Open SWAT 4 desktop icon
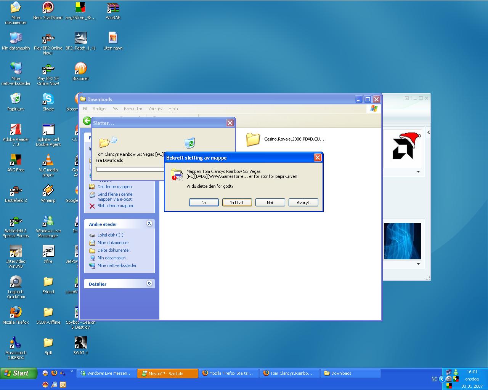Viewport: 488px width, 390px height. [80, 346]
